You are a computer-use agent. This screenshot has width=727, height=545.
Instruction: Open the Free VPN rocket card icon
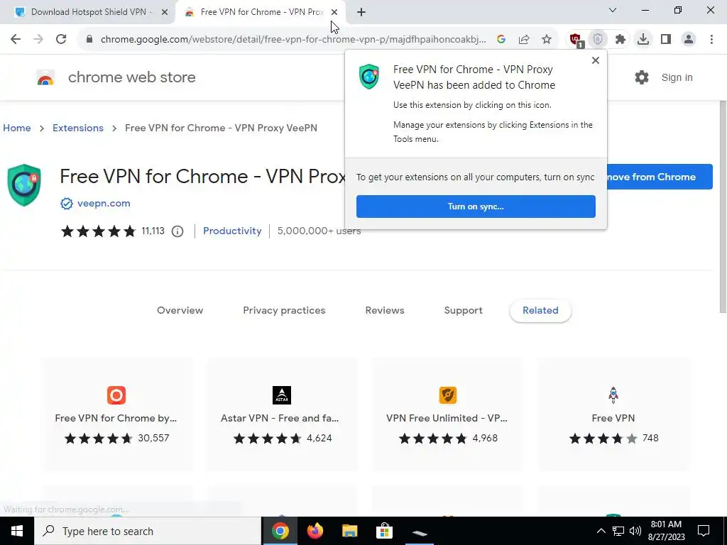click(613, 395)
